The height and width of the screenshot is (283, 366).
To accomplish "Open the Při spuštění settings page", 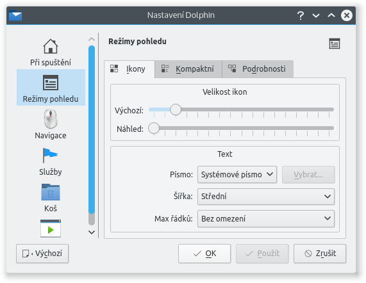I will click(x=51, y=53).
